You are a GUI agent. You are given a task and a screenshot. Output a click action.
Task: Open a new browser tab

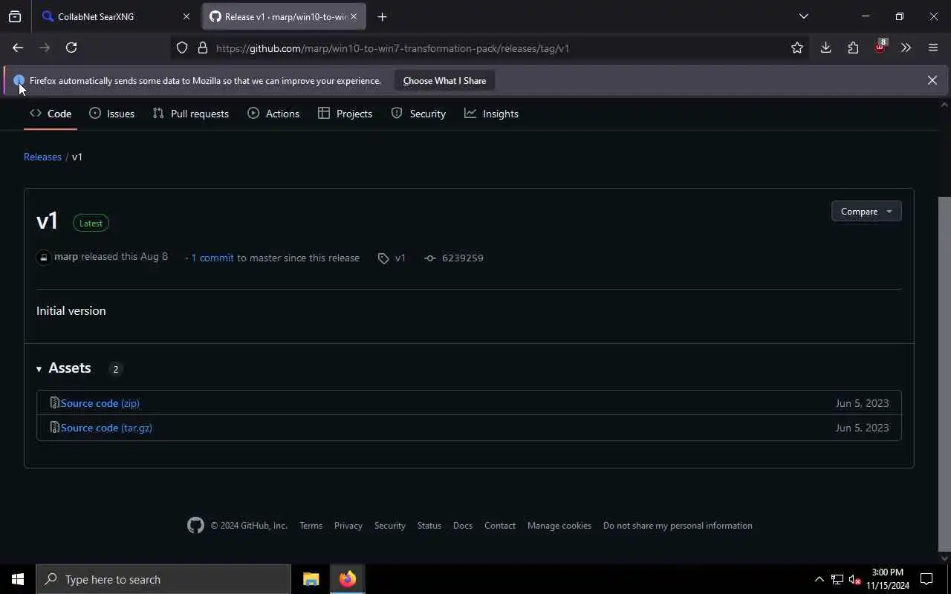pos(382,16)
